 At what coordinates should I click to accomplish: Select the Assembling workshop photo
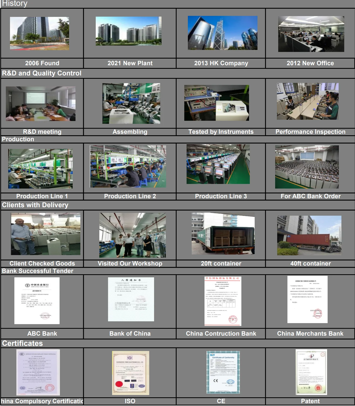(131, 103)
